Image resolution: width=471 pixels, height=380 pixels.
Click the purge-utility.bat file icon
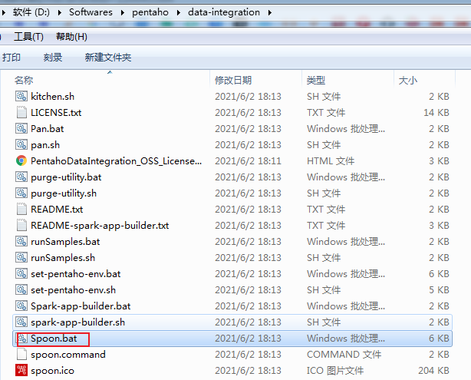[x=21, y=177]
